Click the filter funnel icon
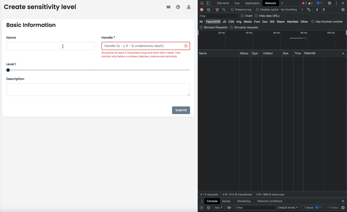 point(217,9)
